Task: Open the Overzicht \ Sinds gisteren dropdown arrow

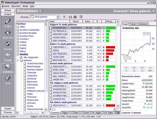Action: (x=154, y=11)
